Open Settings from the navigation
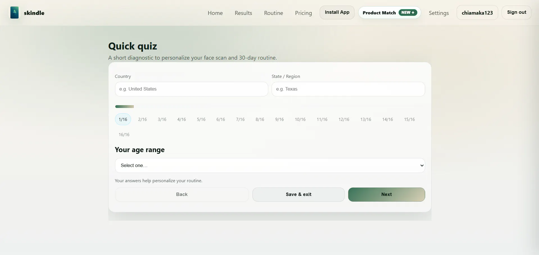 (439, 13)
